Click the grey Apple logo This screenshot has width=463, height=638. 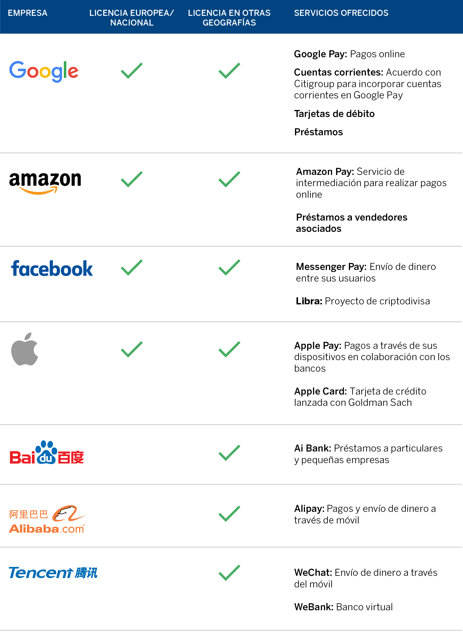25,349
